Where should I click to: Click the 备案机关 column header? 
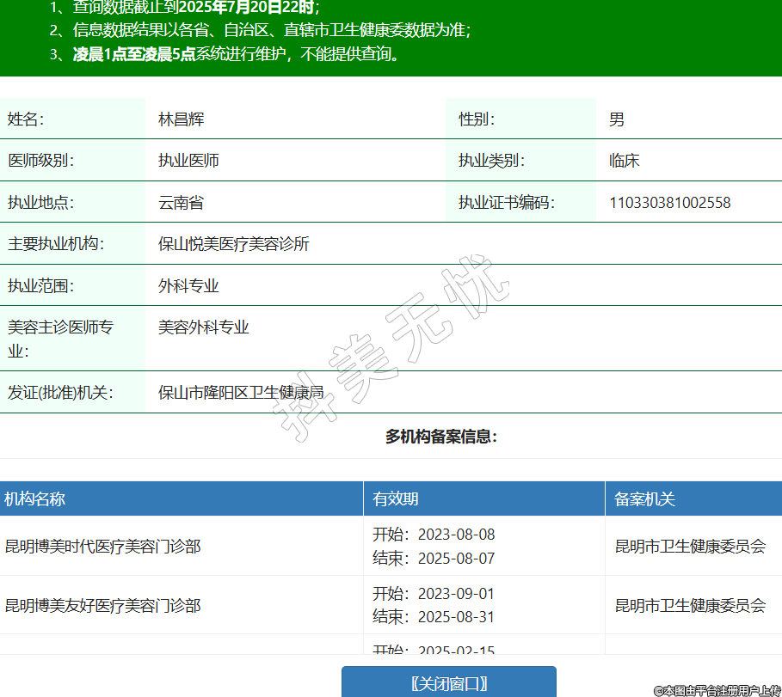tap(645, 499)
